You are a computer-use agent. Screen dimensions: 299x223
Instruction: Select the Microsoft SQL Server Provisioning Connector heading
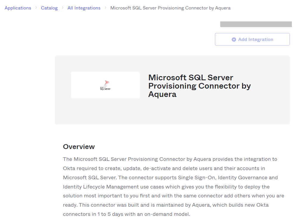point(199,86)
